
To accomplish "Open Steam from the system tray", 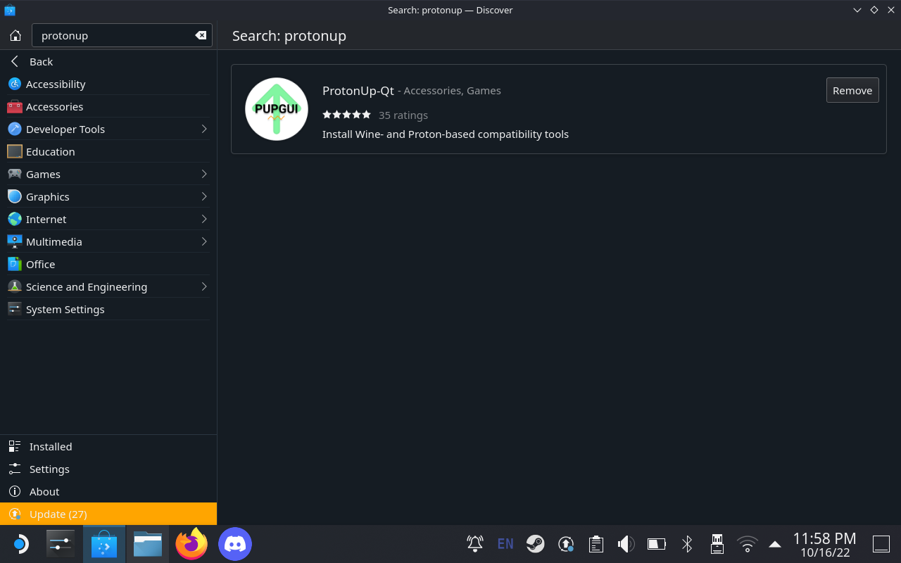I will click(535, 543).
